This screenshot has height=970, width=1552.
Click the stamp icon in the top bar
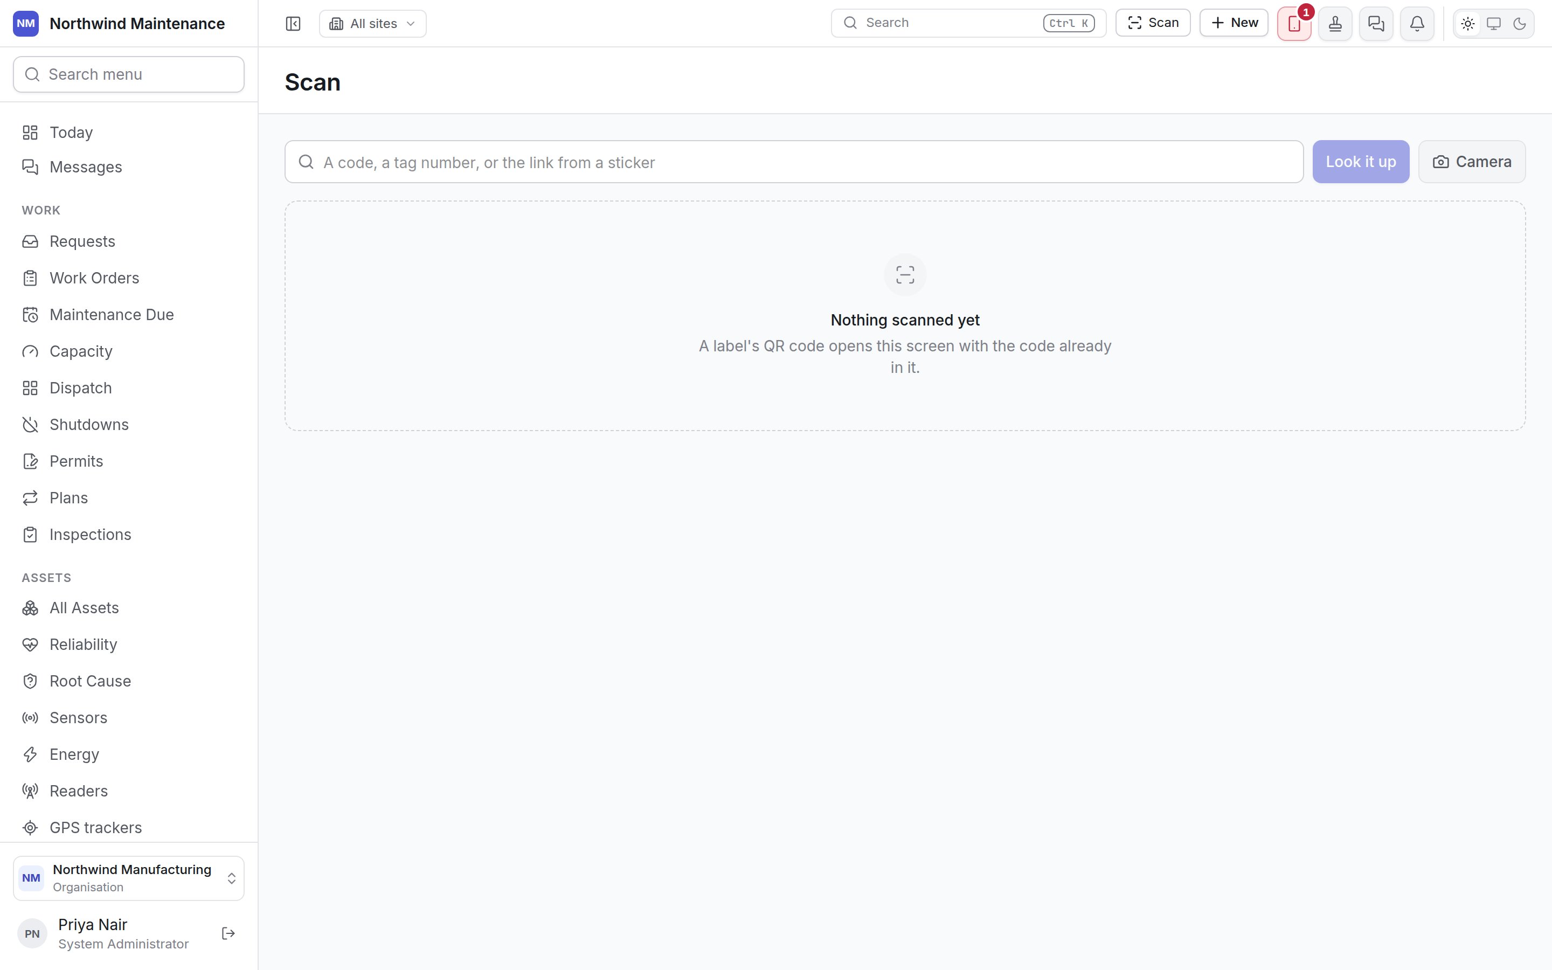[1335, 24]
